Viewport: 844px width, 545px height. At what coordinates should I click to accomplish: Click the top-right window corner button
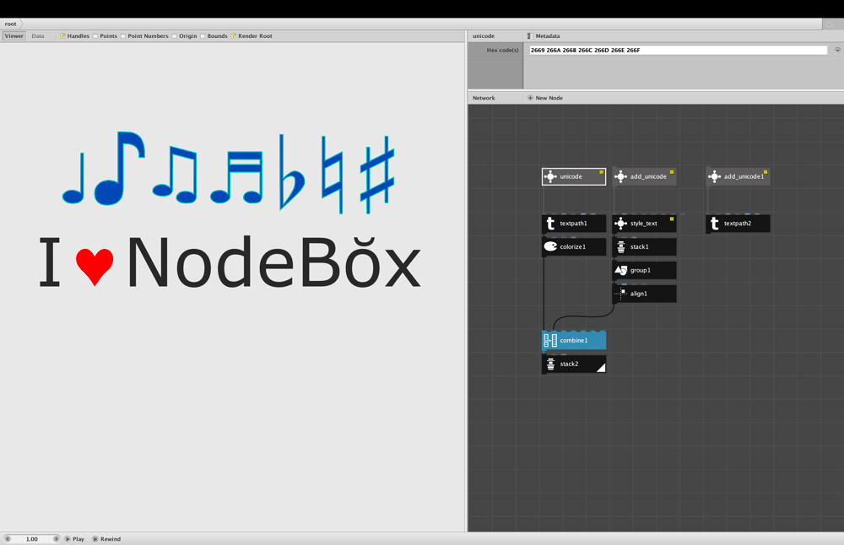coord(830,24)
